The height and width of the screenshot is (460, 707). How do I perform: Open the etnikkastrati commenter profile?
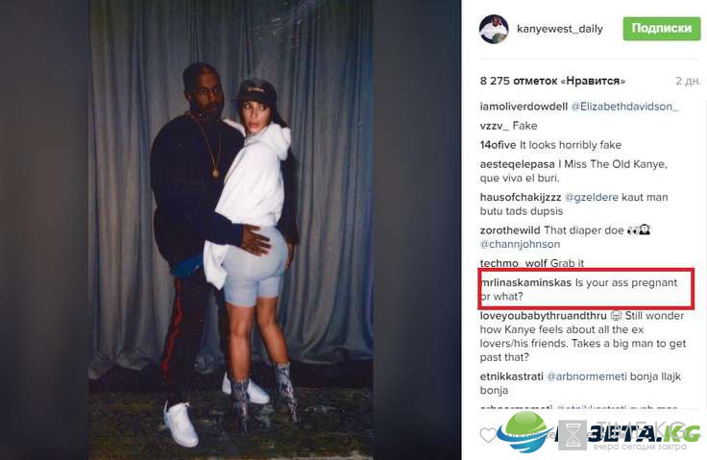pyautogui.click(x=511, y=376)
